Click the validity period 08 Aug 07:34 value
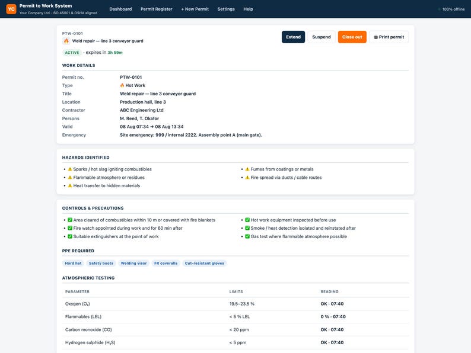The width and height of the screenshot is (471, 353). 152,127
